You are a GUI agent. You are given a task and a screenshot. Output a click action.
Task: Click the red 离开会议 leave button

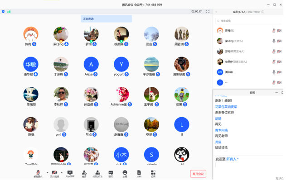point(198,174)
